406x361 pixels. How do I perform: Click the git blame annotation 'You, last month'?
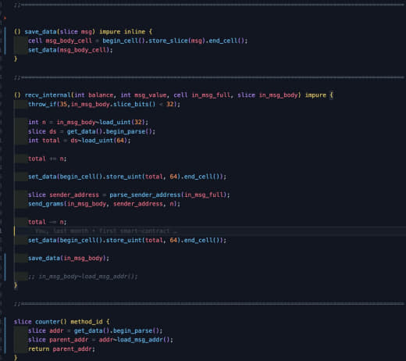62,231
